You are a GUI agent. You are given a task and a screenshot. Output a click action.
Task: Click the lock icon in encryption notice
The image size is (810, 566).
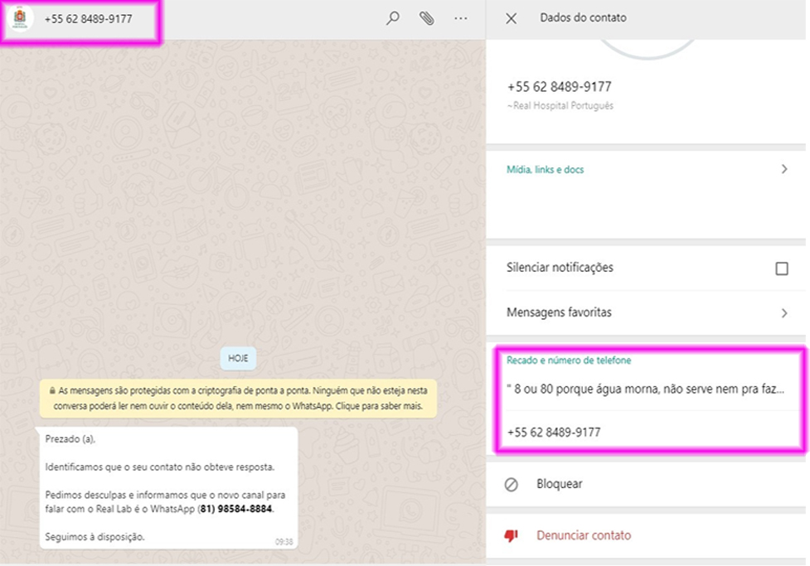[52, 391]
